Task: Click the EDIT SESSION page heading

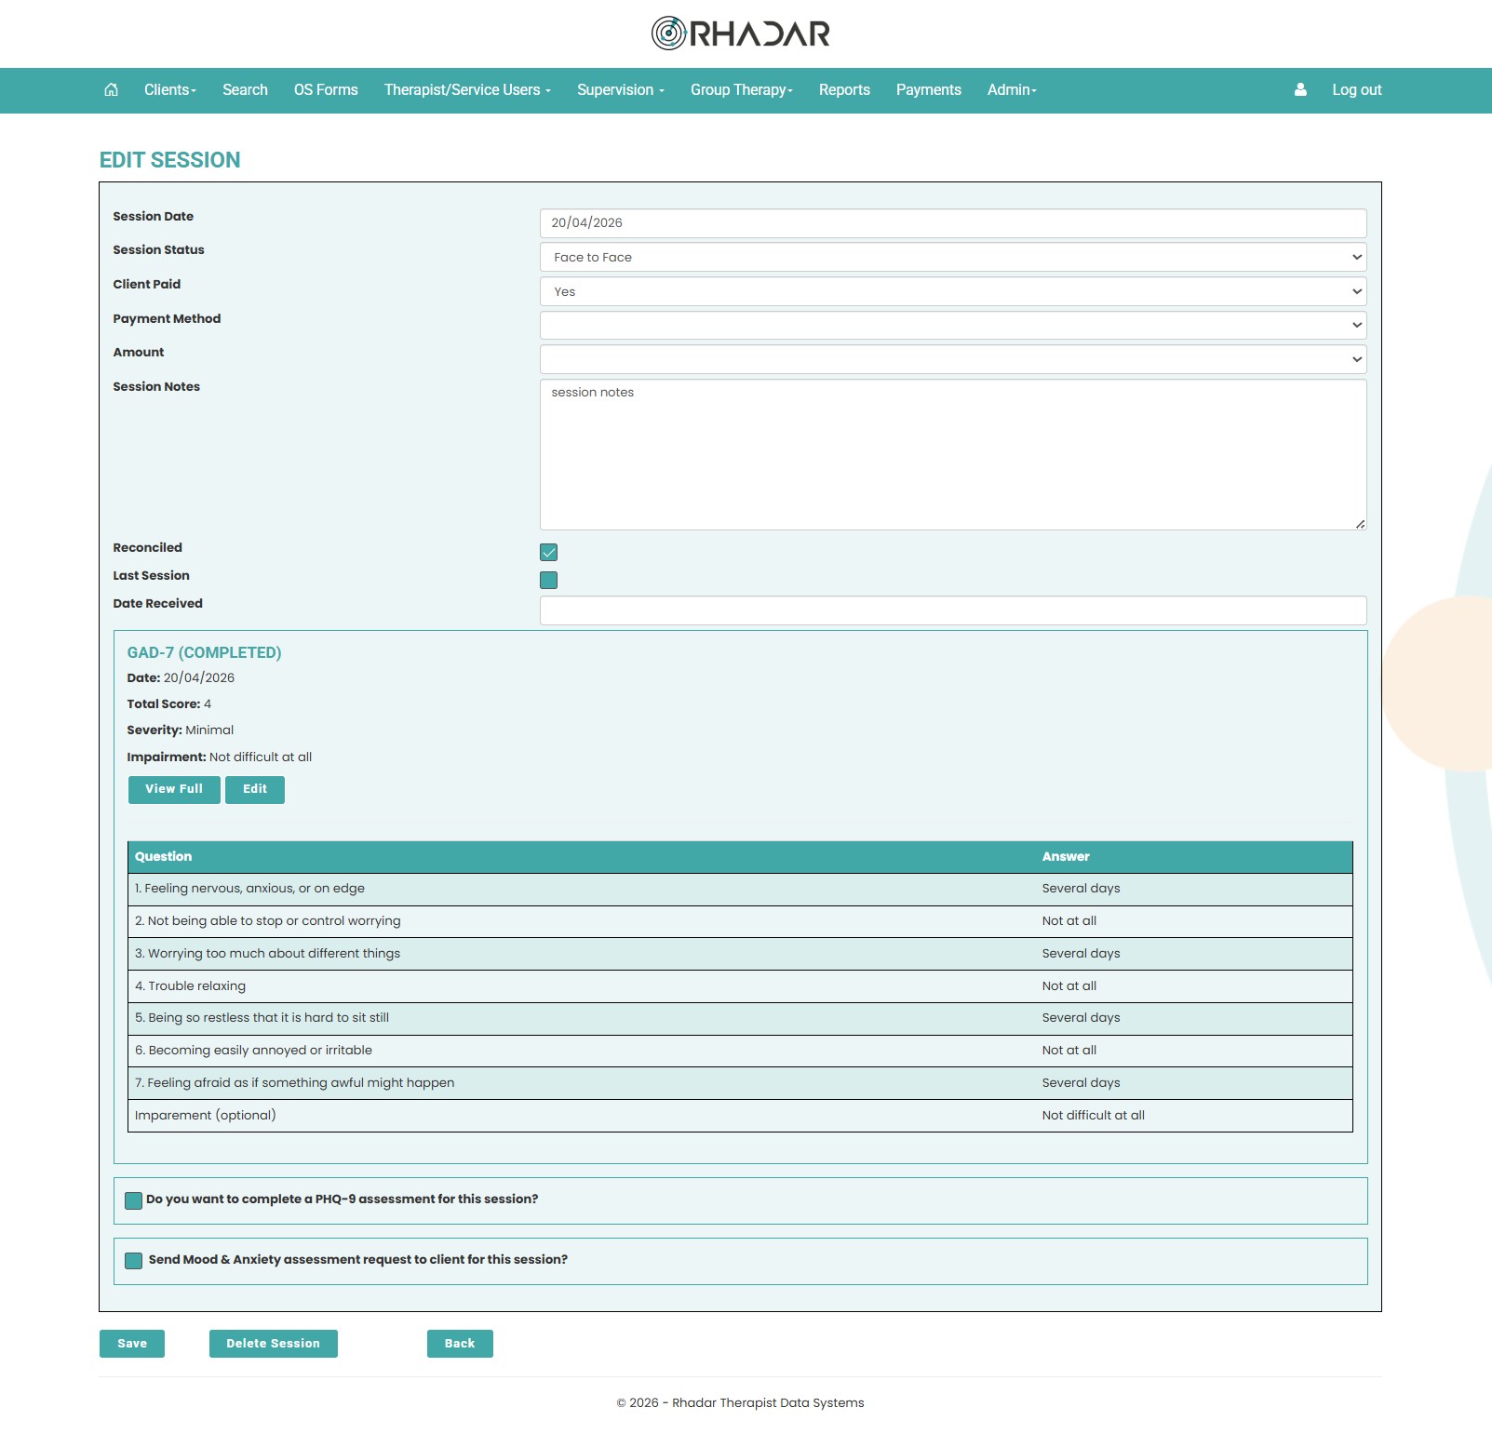Action: (x=169, y=160)
